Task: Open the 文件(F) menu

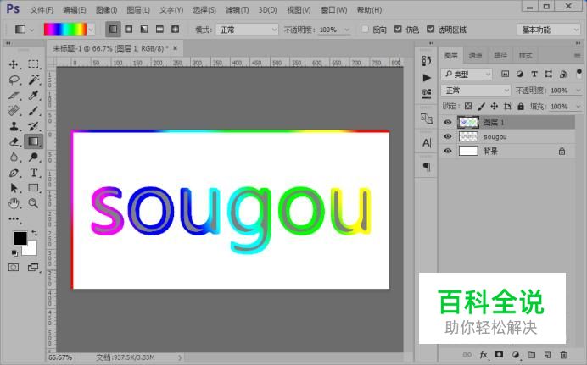Action: click(42, 10)
